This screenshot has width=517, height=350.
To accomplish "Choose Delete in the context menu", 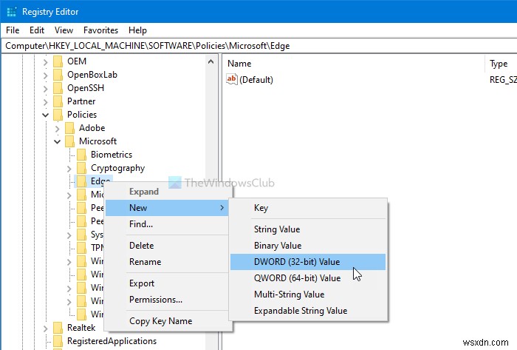I will (x=167, y=246).
